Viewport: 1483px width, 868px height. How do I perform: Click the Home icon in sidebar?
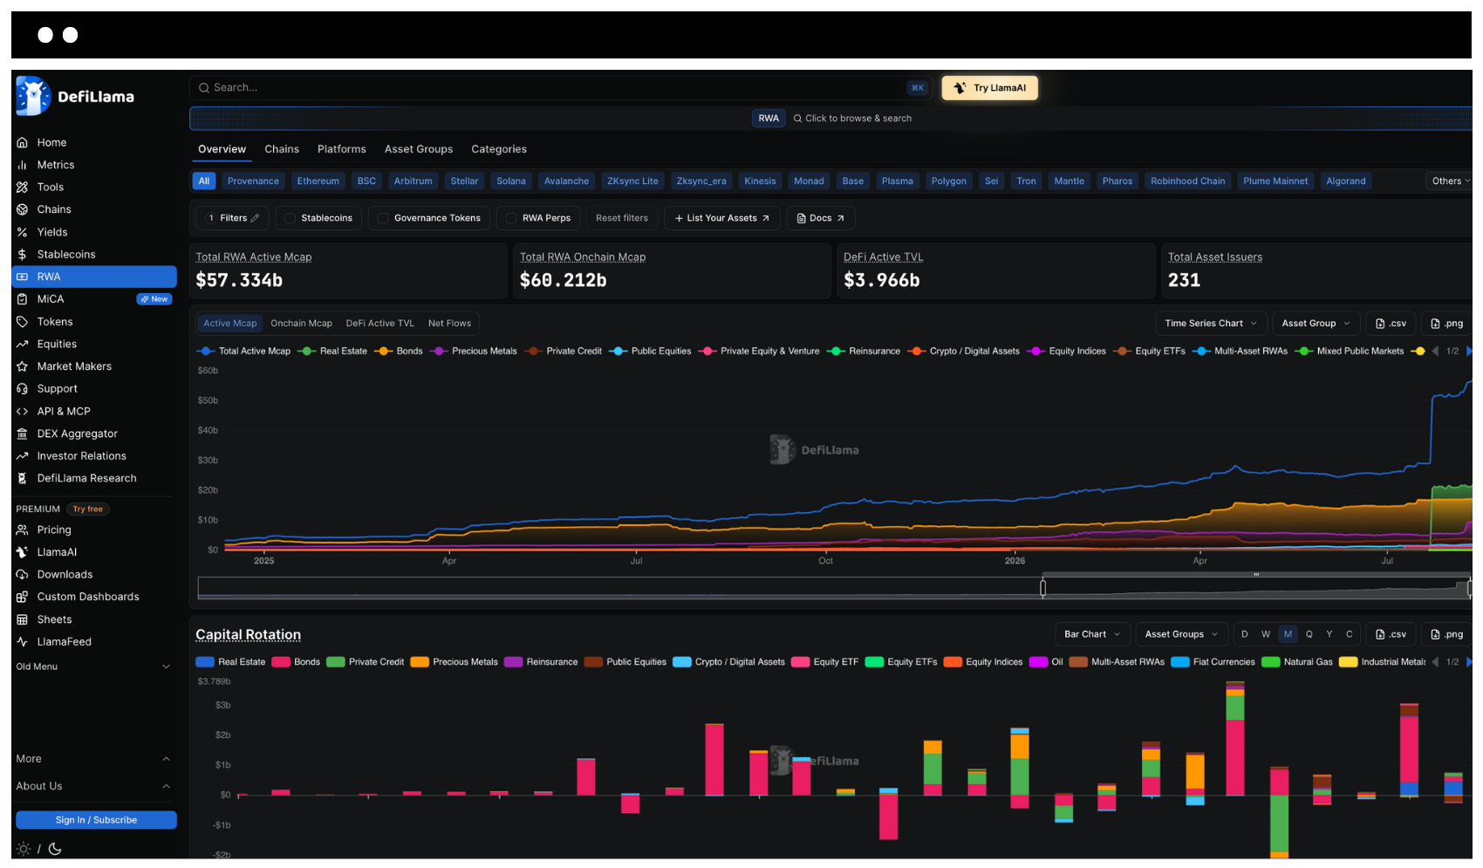point(23,142)
